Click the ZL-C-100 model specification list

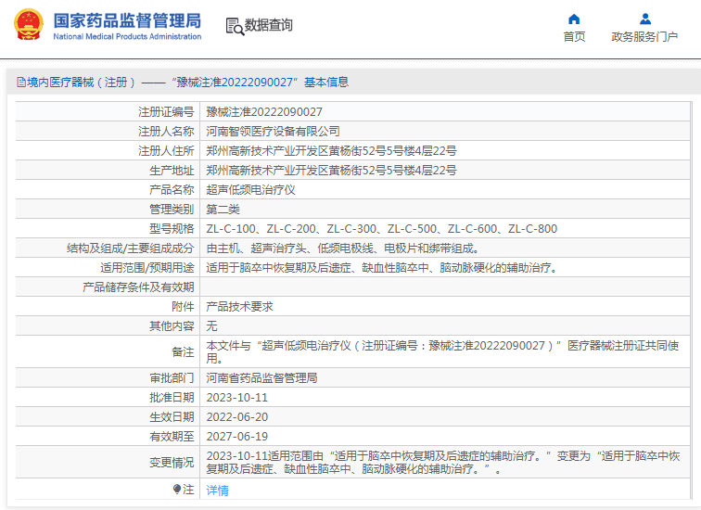coord(382,229)
